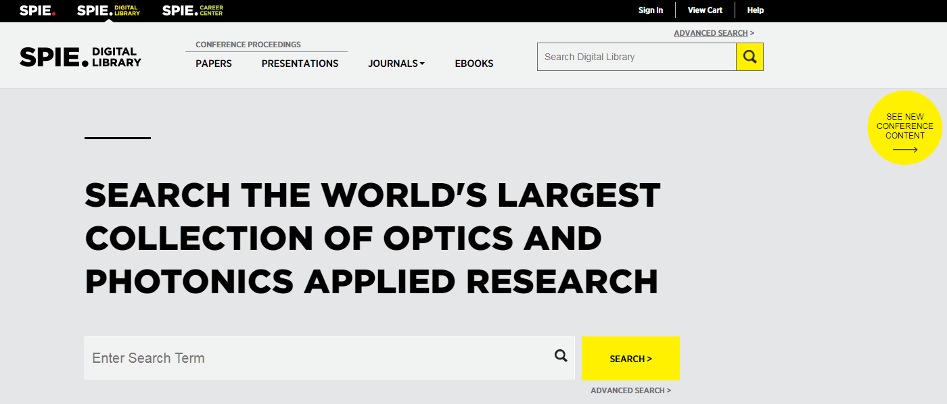Focus the Enter Search Term input field
This screenshot has height=404, width=947.
tap(329, 358)
